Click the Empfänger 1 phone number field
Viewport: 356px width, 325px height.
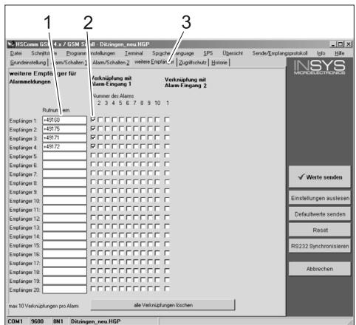pos(64,120)
